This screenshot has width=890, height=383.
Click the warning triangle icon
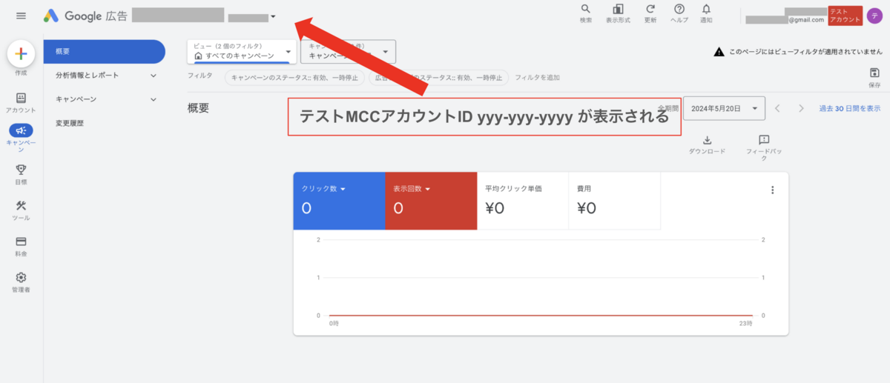pyautogui.click(x=719, y=52)
